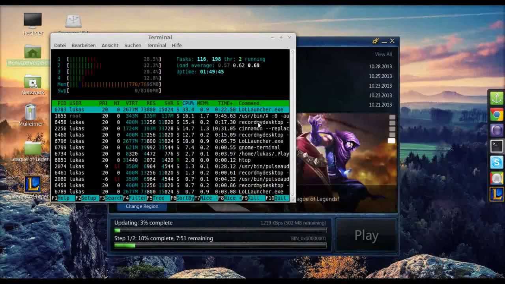
Task: Launch Google Chrome from the dock
Action: pyautogui.click(x=497, y=115)
